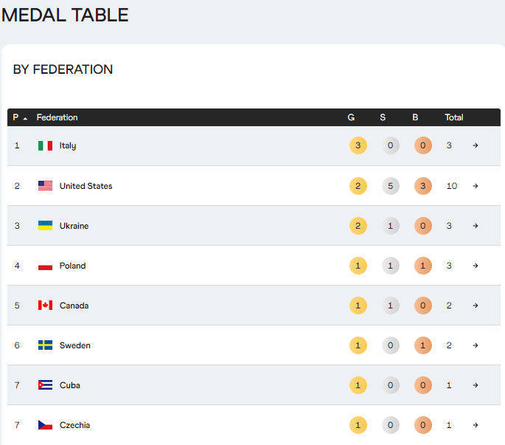505x445 pixels.
Task: Click the Canada flag icon
Action: [45, 306]
